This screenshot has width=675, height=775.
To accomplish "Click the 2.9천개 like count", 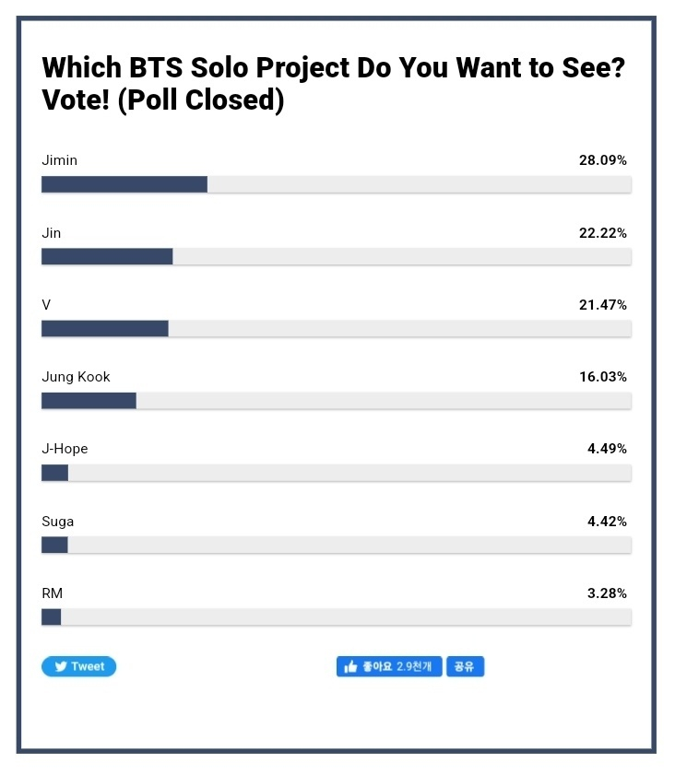I will tap(414, 667).
